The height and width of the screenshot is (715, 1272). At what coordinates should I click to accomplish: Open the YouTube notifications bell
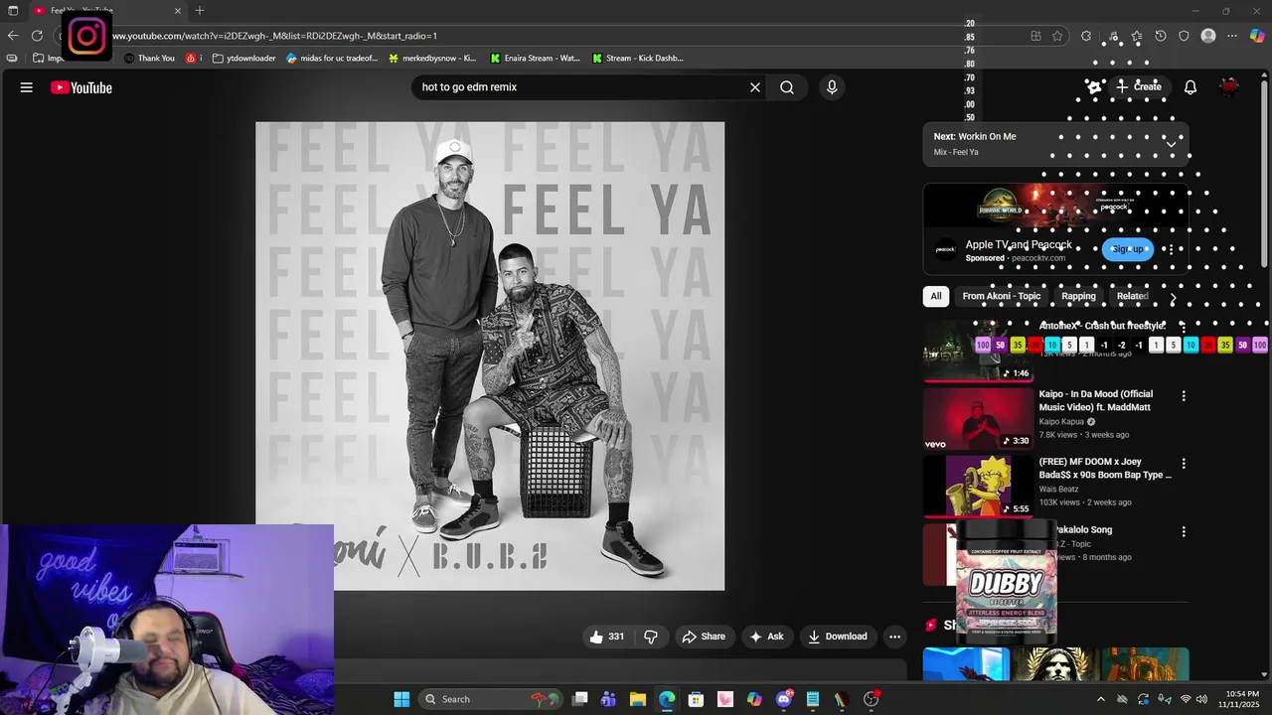tap(1191, 87)
